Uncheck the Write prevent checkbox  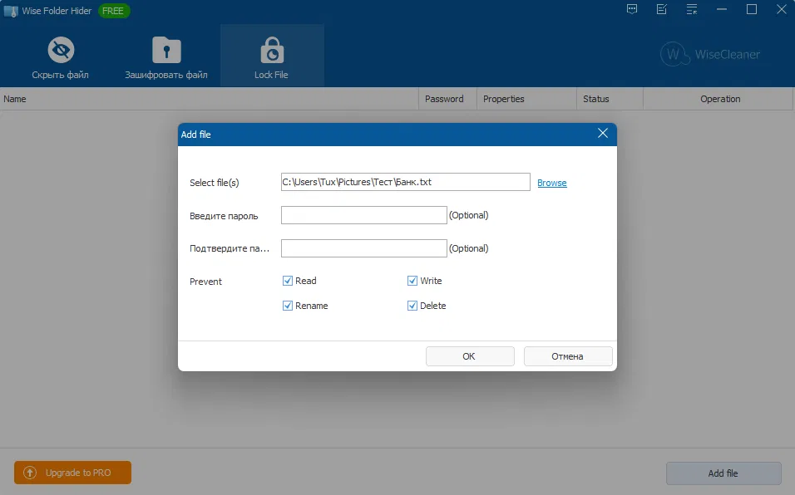(x=412, y=281)
